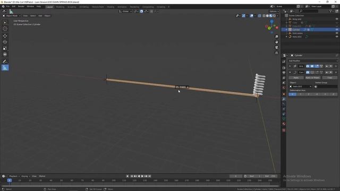Collapse the Cylinder outliner item
Image resolution: width=340 pixels, height=191 pixels.
pyautogui.click(x=286, y=30)
